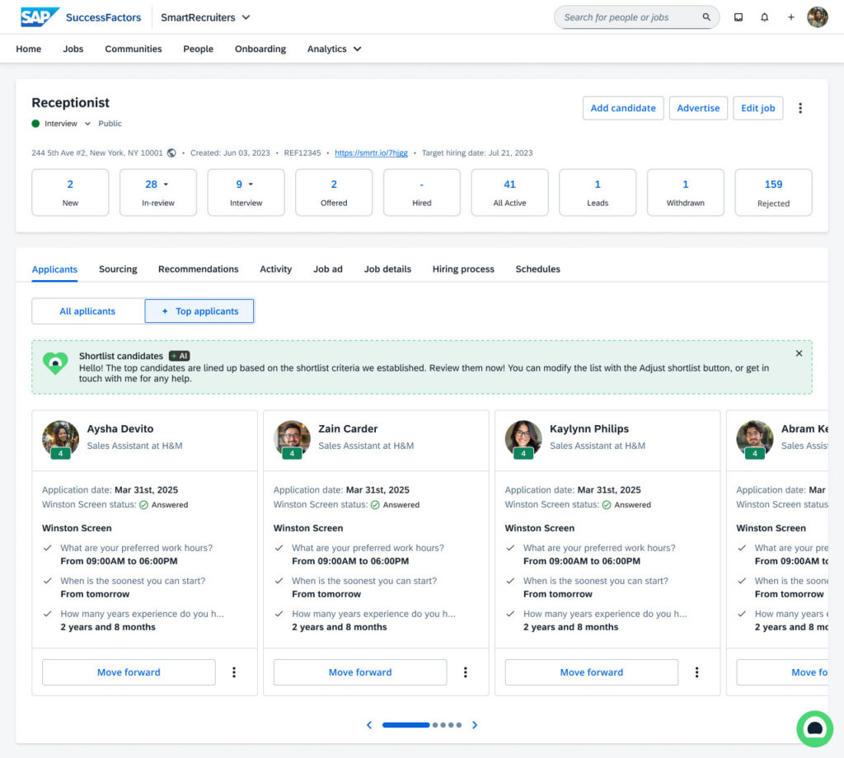Open the chat widget bubble

click(x=814, y=728)
